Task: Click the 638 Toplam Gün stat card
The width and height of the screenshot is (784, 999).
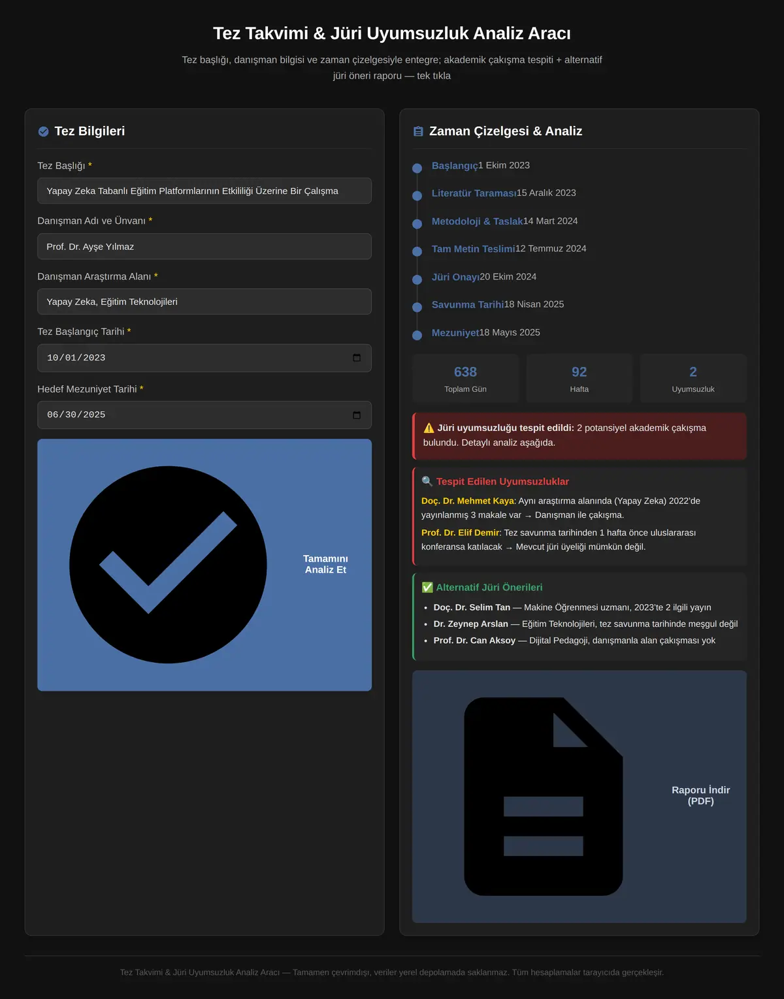Action: pyautogui.click(x=466, y=379)
